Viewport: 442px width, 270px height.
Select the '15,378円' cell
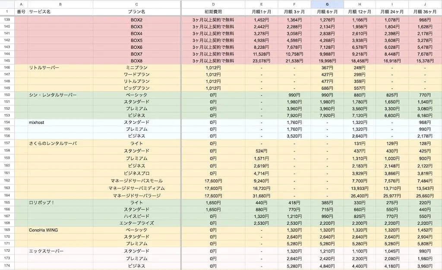(x=425, y=61)
